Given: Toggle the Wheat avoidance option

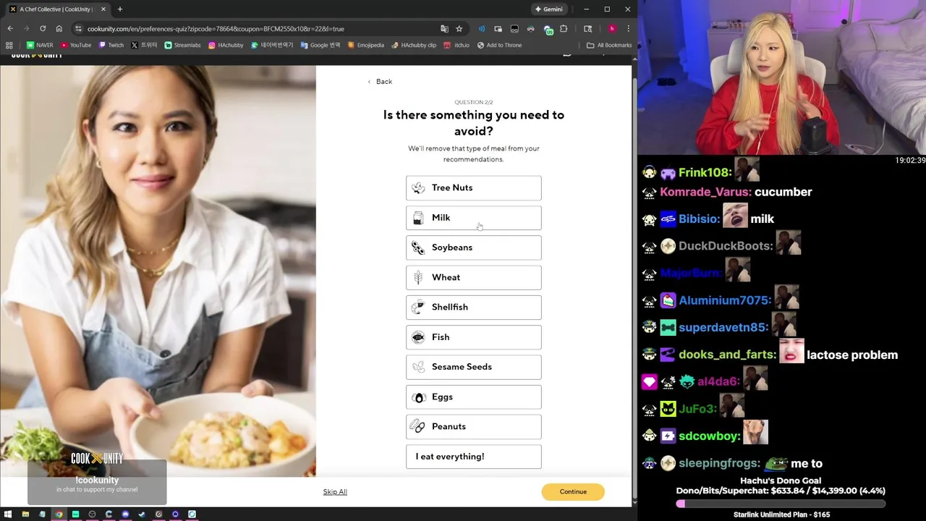Looking at the screenshot, I should [473, 277].
